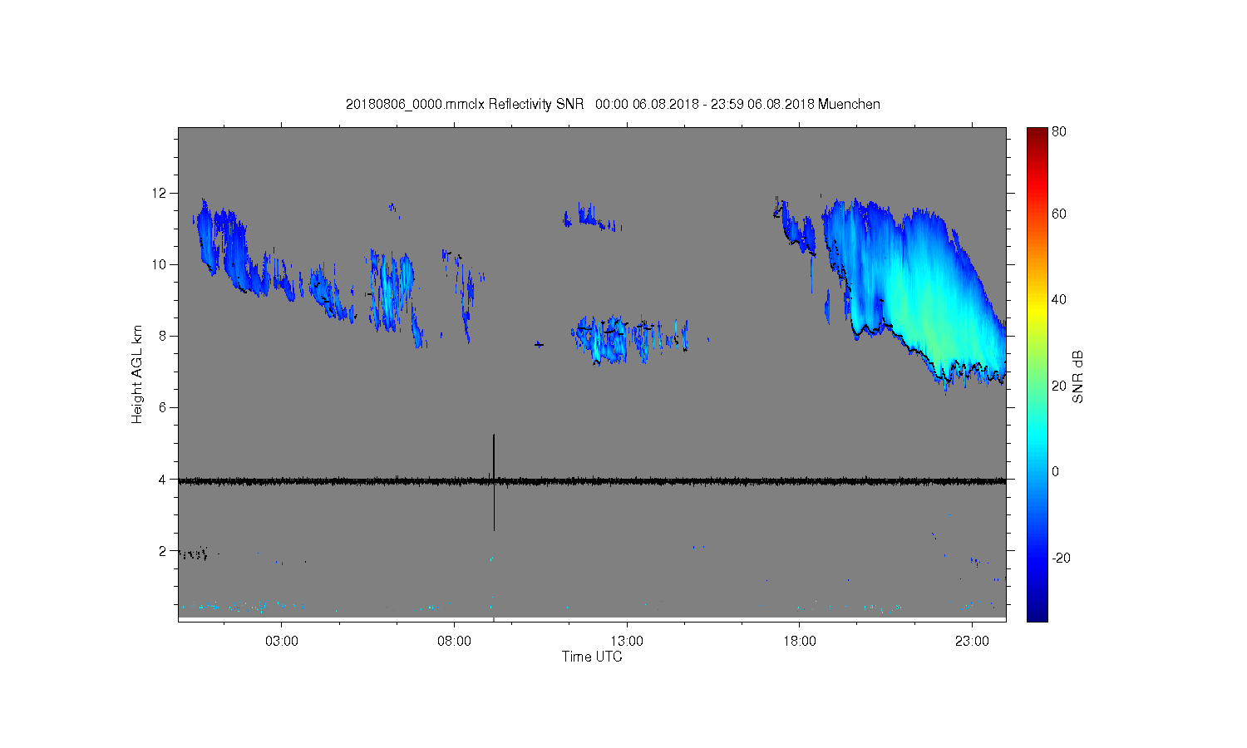Click the height tick label 4
Screen dimensions: 1247x748
[x=163, y=479]
